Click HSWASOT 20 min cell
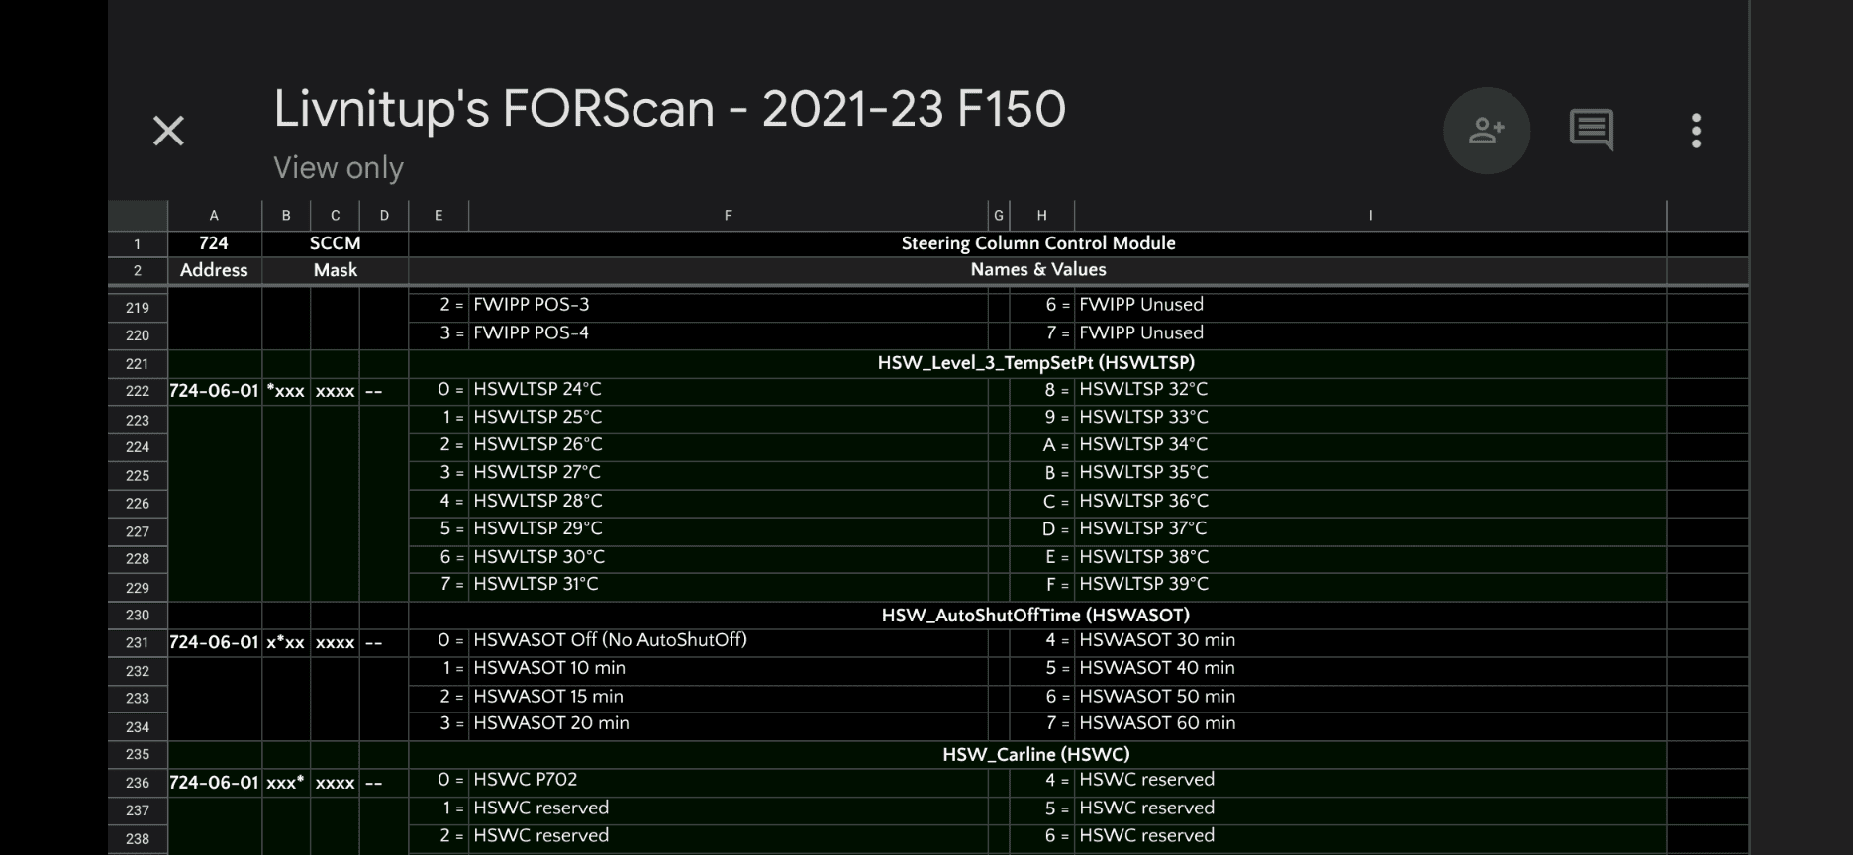Image resolution: width=1853 pixels, height=855 pixels. (728, 724)
